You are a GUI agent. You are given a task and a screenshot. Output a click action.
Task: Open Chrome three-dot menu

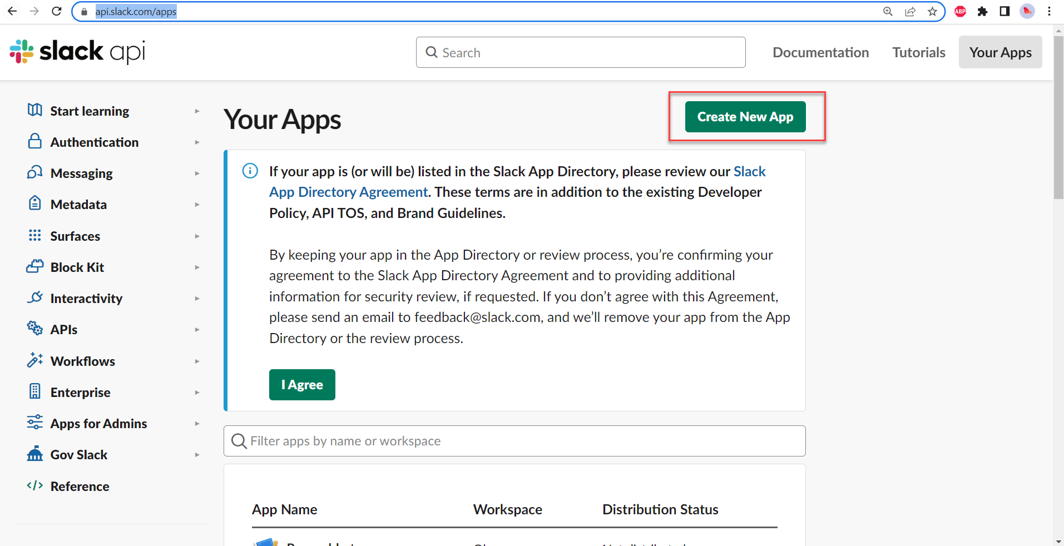coord(1049,12)
